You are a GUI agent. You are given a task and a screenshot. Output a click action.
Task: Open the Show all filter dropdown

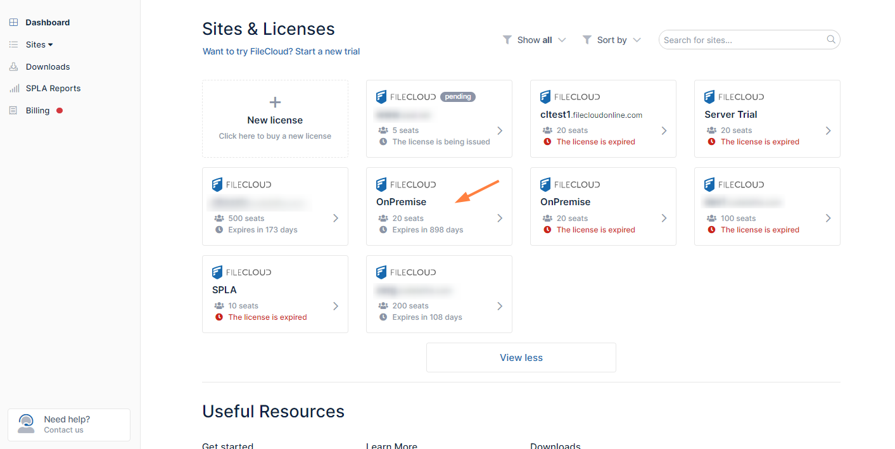click(534, 40)
